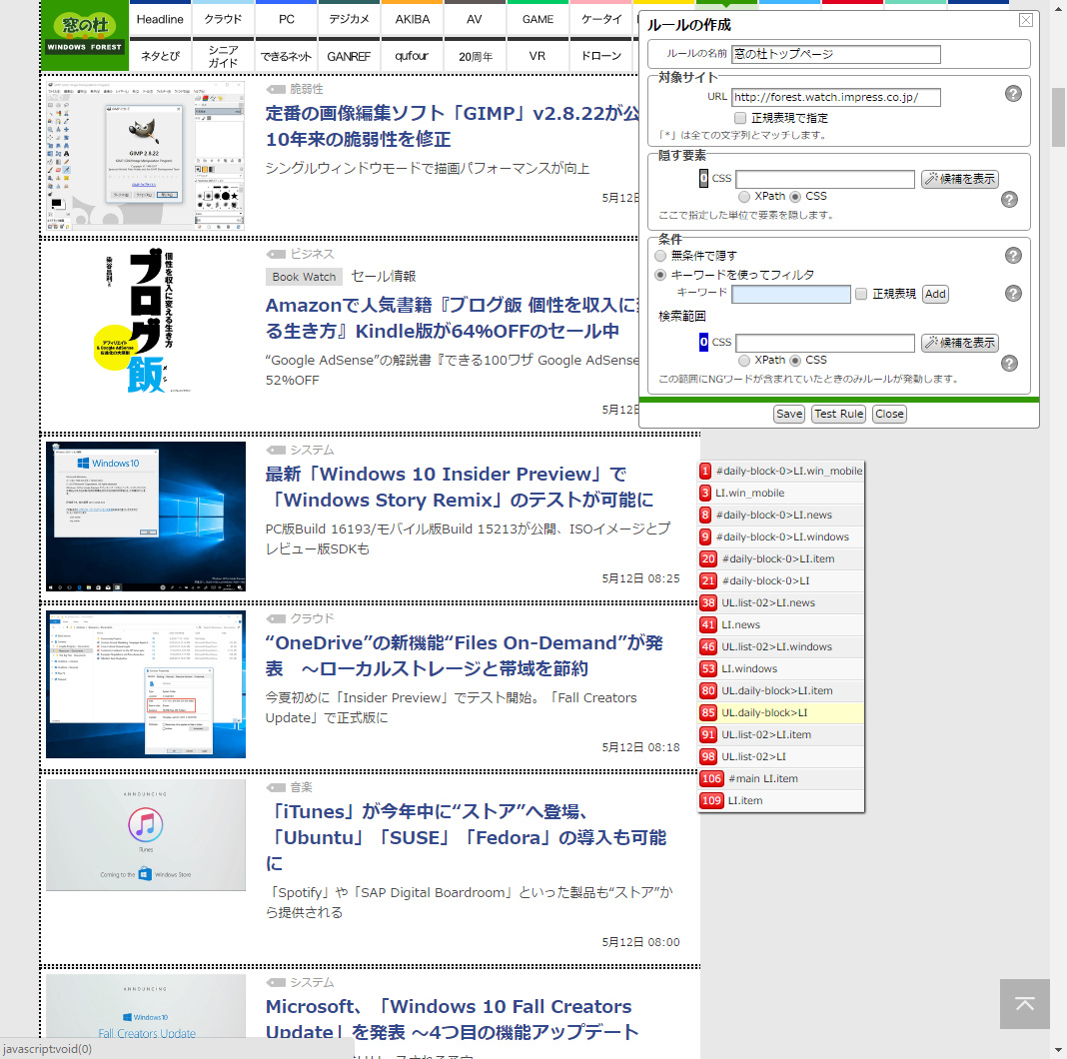
Task: Click the help icon next to the URL field
Action: [1013, 93]
